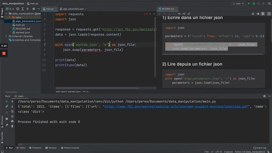Click the up arrow in Run panel

point(12,101)
